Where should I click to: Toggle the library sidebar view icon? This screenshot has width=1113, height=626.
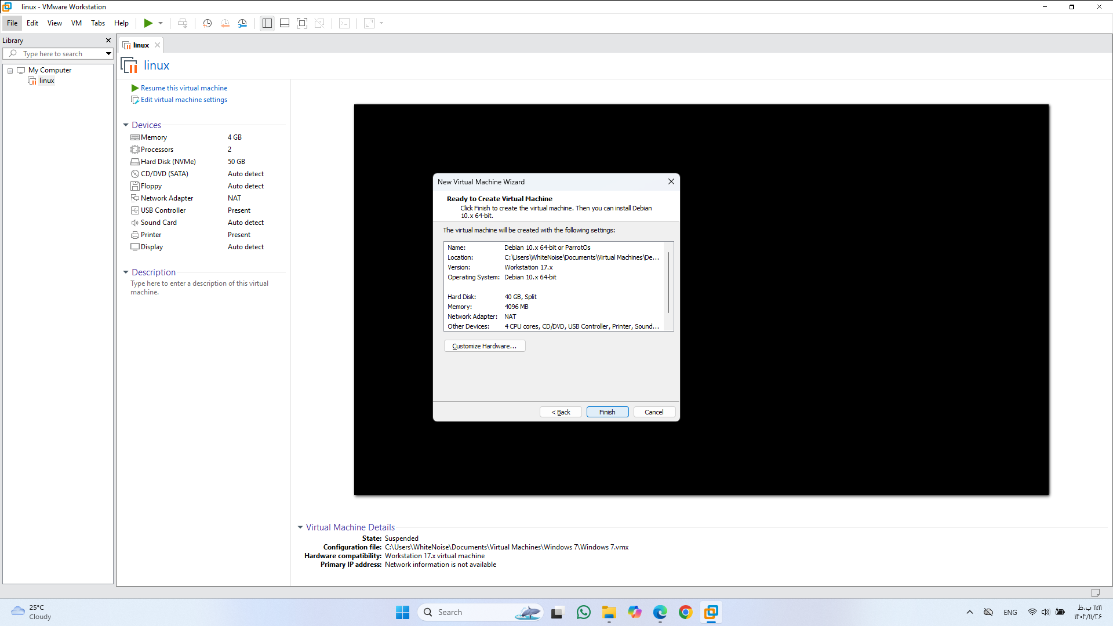coord(267,23)
